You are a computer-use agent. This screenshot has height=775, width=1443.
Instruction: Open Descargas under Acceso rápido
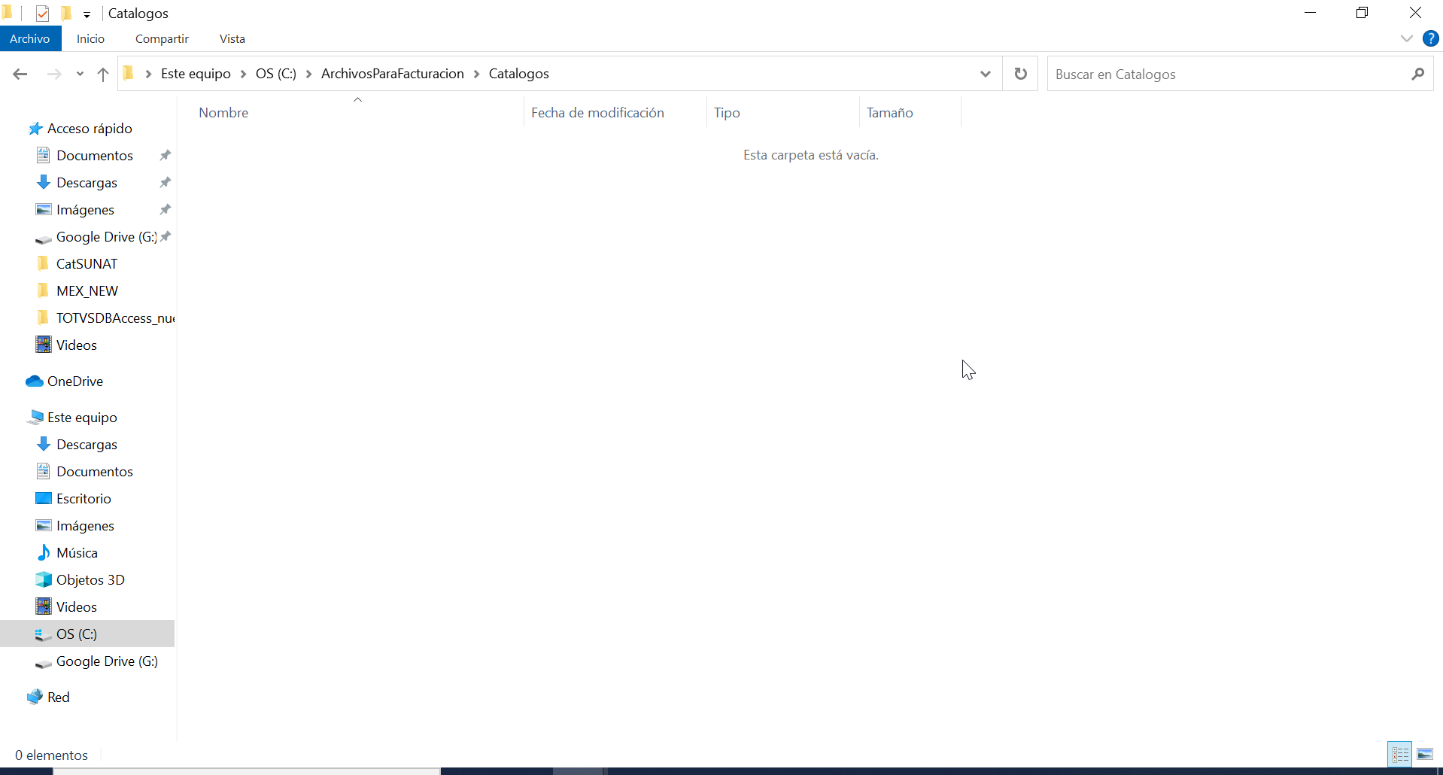[87, 183]
